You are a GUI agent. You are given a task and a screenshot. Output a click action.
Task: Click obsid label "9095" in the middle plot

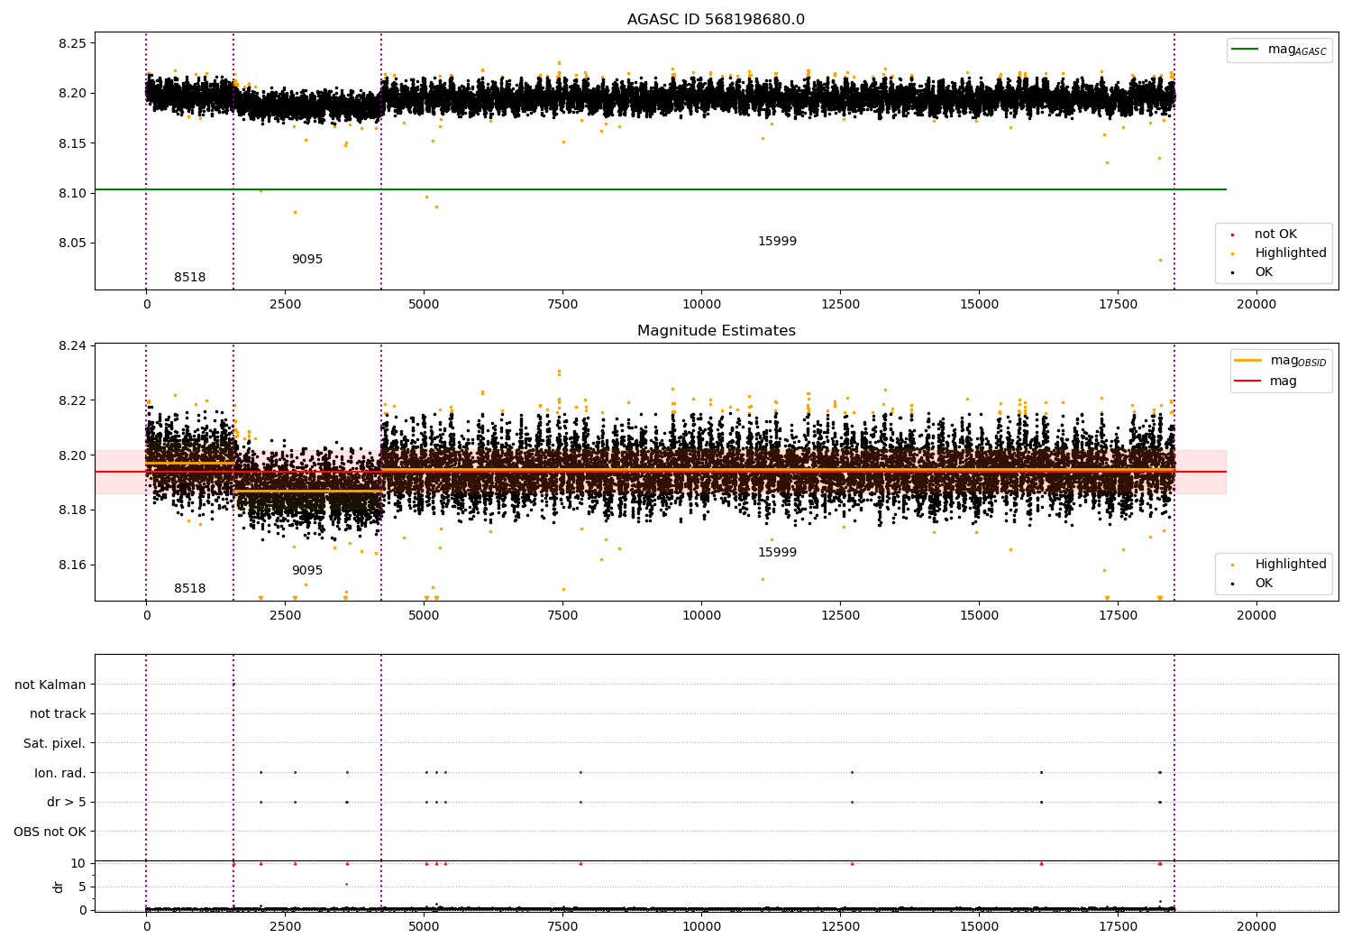click(x=306, y=571)
